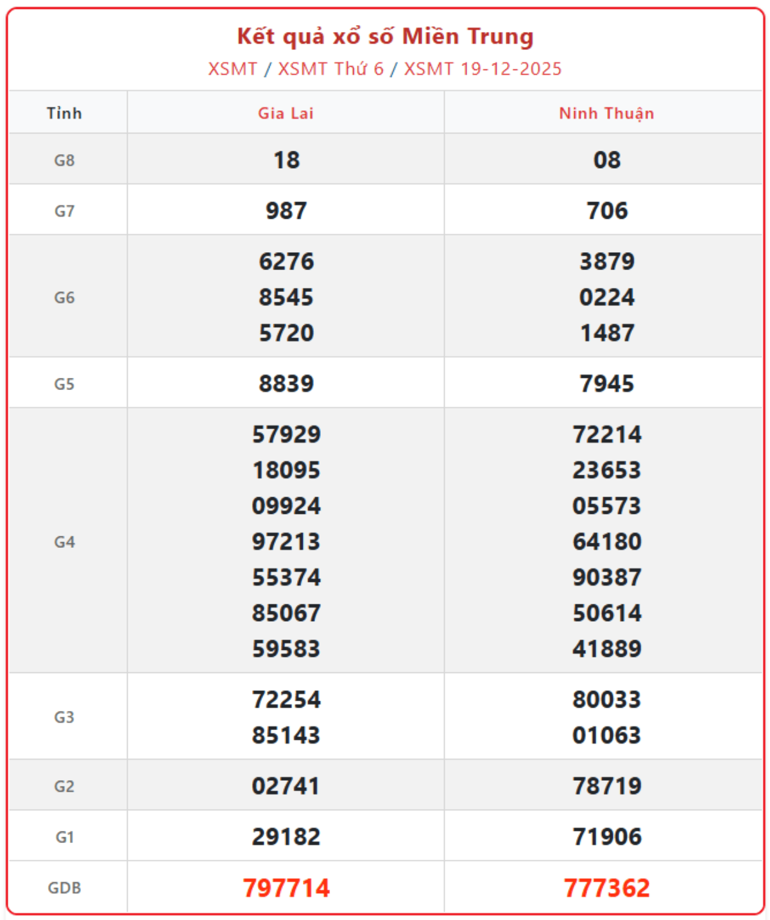Select the GDB row label
Screen dimensions: 770x920
[x=64, y=889]
